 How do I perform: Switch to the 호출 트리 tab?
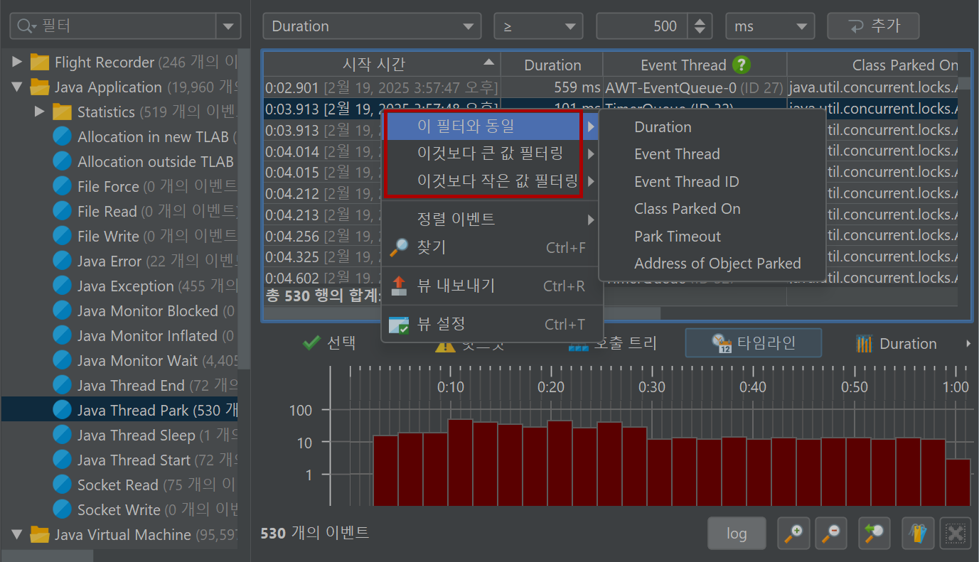pos(613,344)
